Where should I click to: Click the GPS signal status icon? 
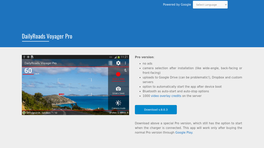click(x=24, y=113)
